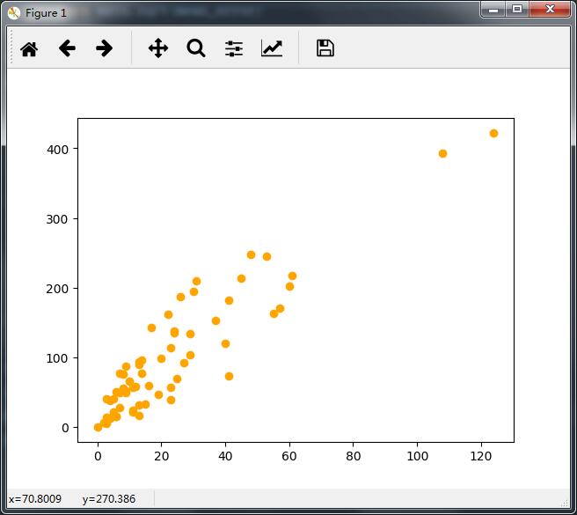
Task: Activate the Pan axes cross-arrows tool
Action: click(158, 48)
